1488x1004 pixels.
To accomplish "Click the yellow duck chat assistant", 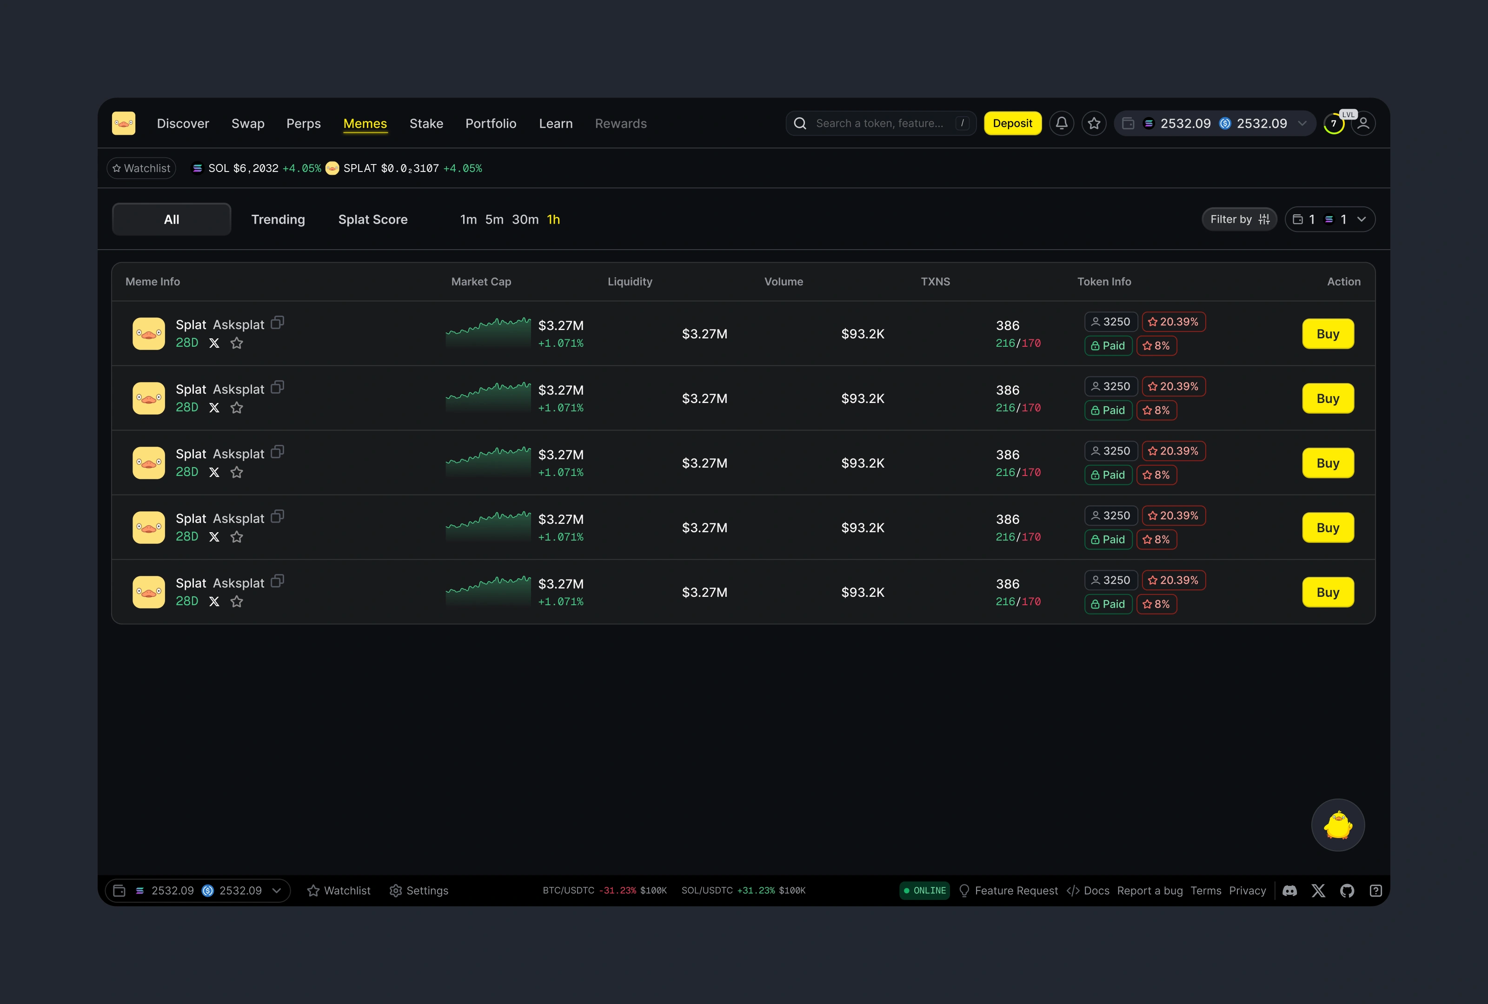I will tap(1337, 825).
